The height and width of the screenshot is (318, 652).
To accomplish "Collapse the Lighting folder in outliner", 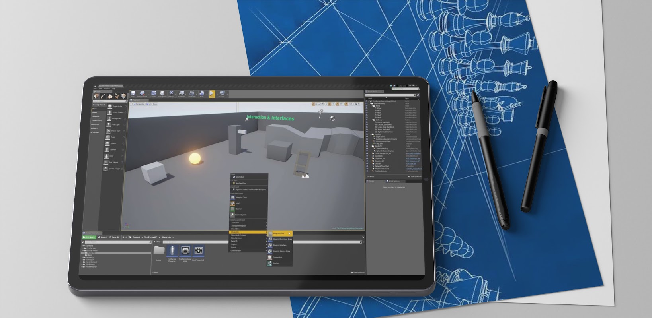I will [x=371, y=134].
